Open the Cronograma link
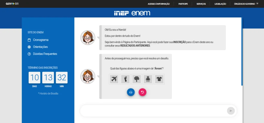This screenshot has width=264, height=123. click(41, 40)
